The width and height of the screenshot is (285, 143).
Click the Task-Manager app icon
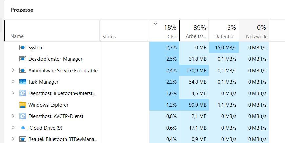[23, 82]
